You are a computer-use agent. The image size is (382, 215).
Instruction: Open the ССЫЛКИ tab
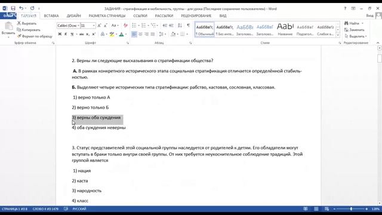click(x=140, y=16)
